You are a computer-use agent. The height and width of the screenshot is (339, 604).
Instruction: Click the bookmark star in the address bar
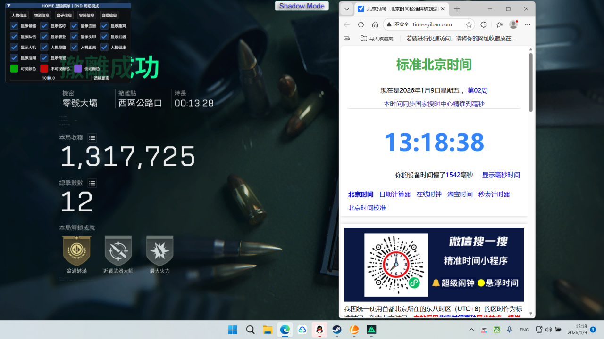click(x=469, y=24)
